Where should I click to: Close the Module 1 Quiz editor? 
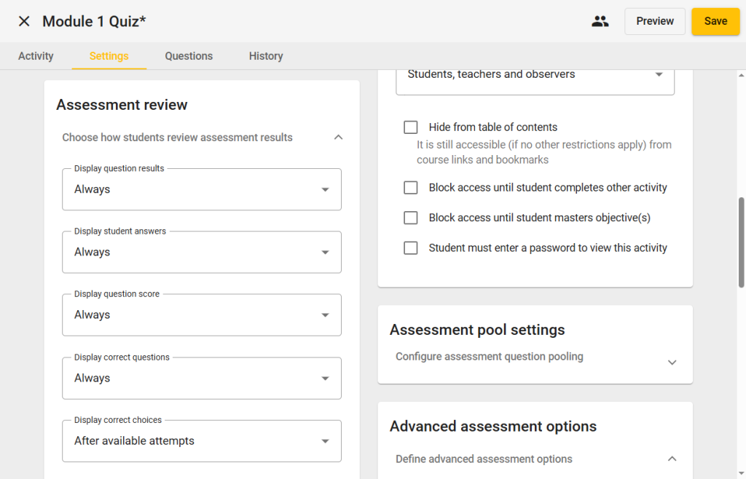(x=24, y=21)
